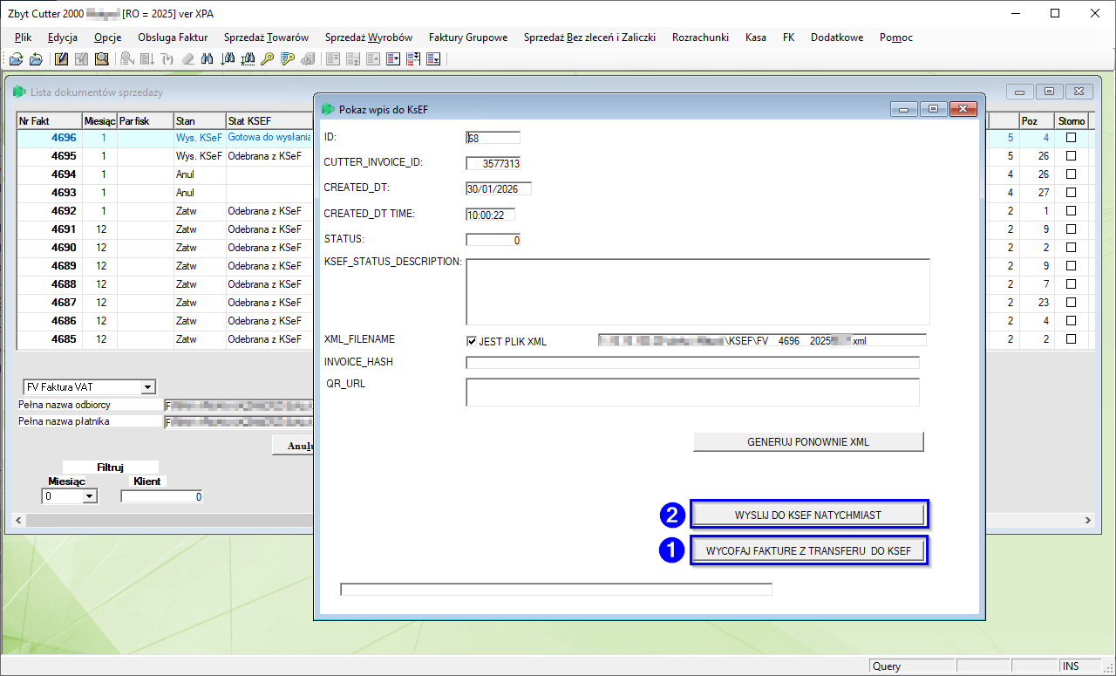
Task: Click binoculars icon with green down arrow
Action: 228,59
